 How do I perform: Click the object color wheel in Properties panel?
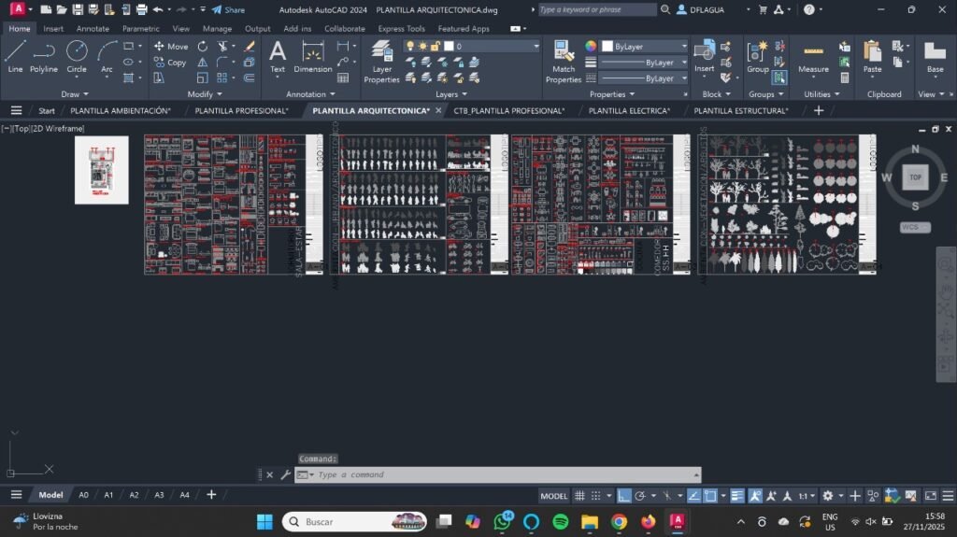(x=591, y=46)
